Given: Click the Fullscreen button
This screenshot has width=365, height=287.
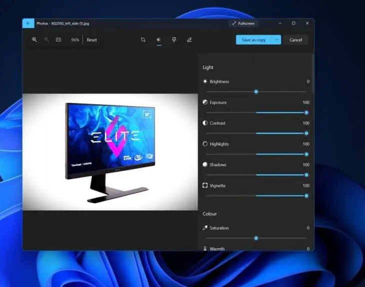Looking at the screenshot, I should pos(243,23).
